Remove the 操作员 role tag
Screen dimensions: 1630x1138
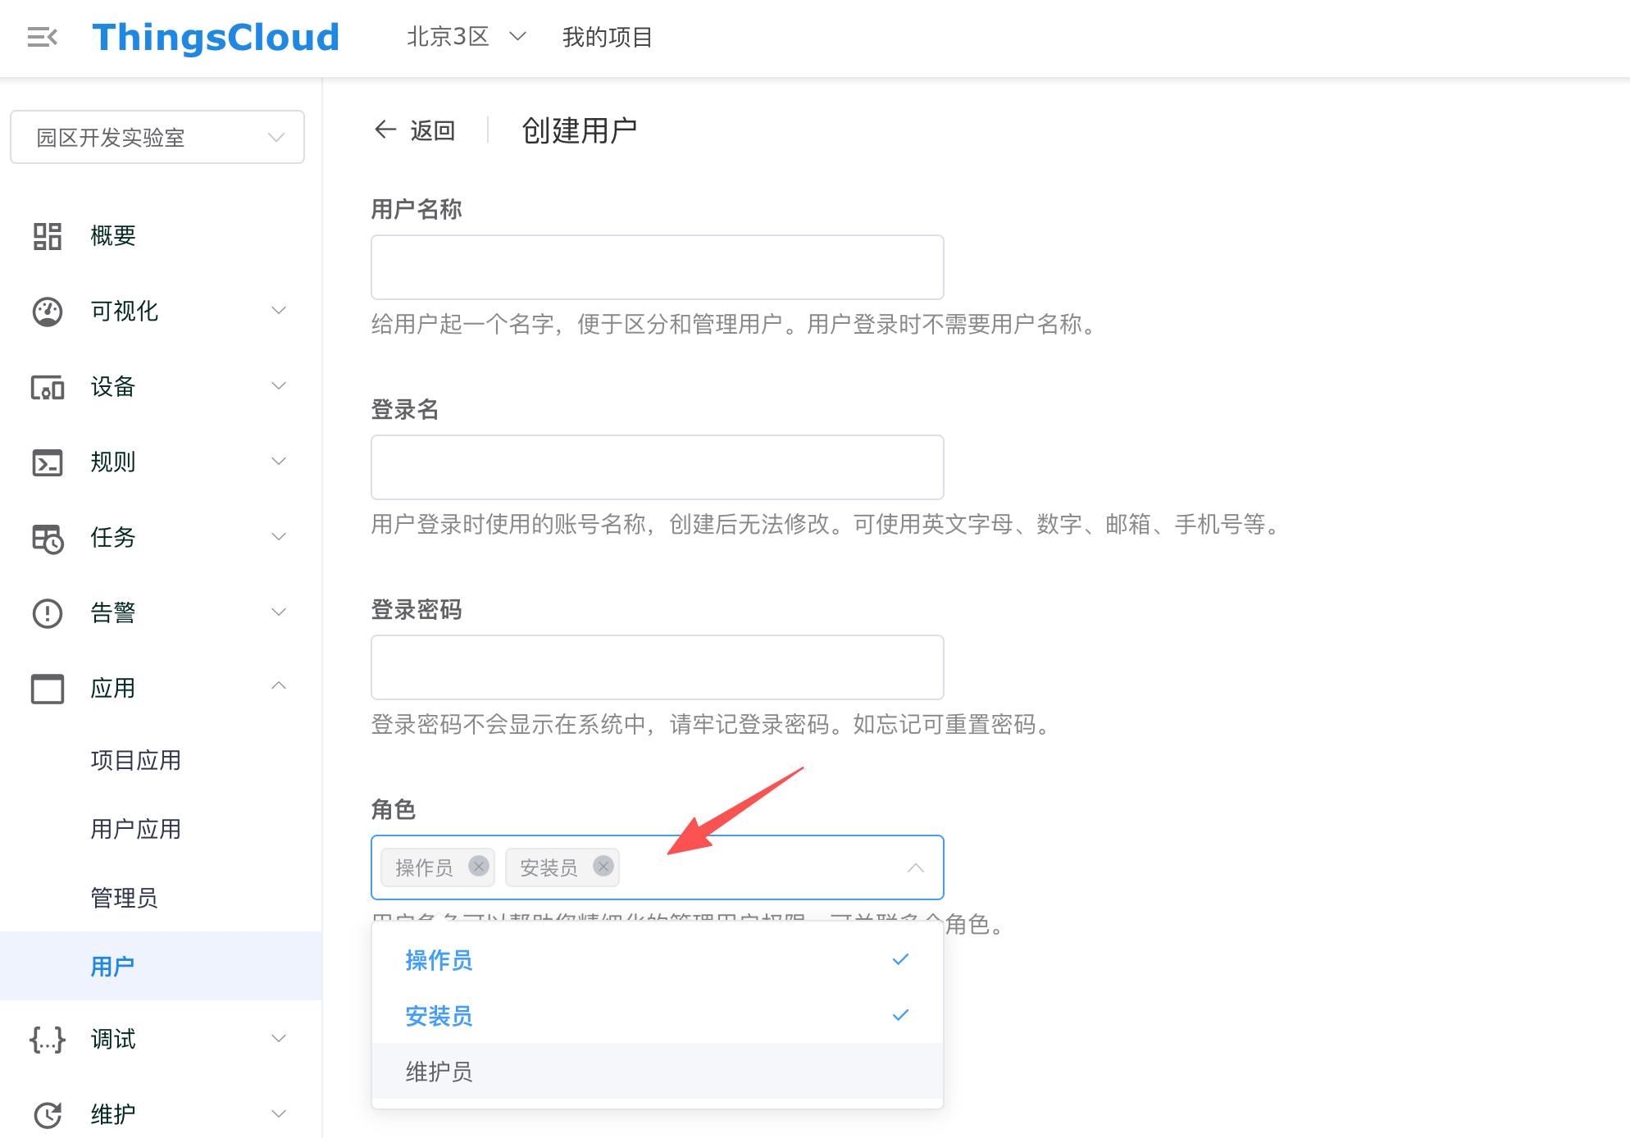tap(479, 867)
